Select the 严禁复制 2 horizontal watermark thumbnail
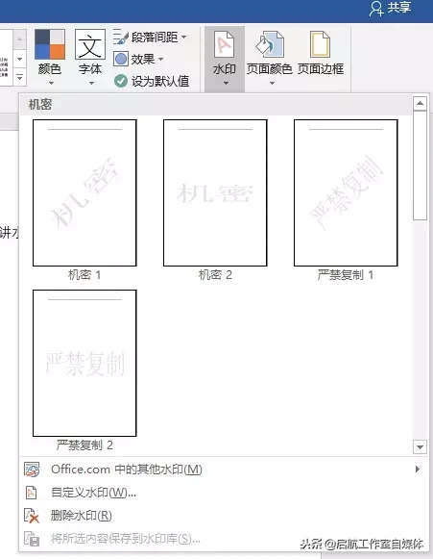Image resolution: width=433 pixels, height=559 pixels. click(x=84, y=363)
